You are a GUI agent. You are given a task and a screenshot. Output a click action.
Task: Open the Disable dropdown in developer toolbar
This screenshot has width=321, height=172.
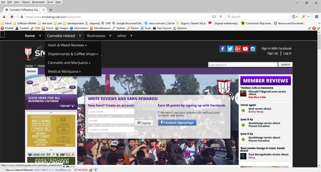pyautogui.click(x=8, y=28)
